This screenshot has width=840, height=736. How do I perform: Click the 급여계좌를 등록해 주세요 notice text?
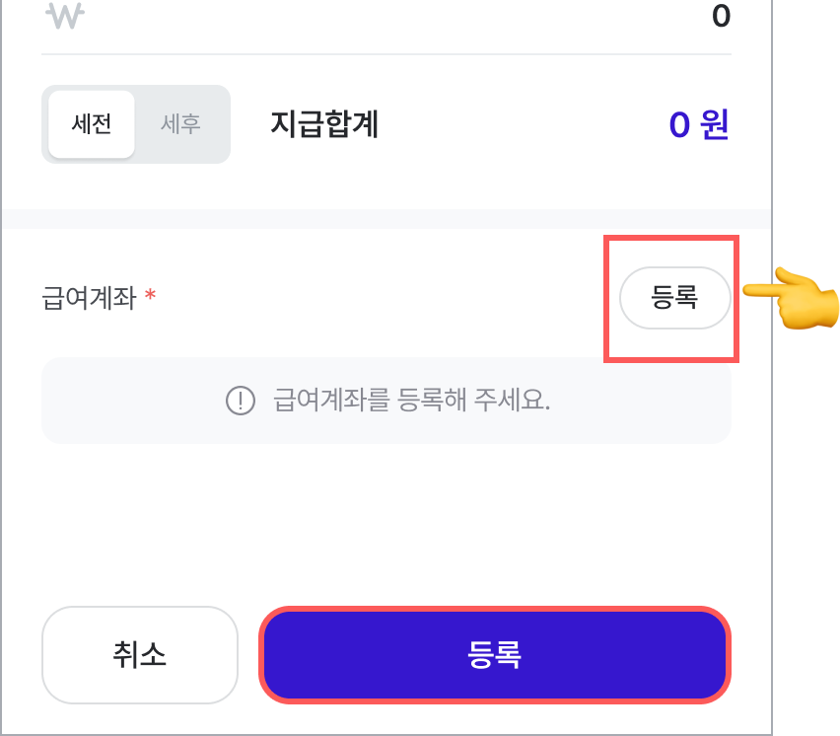click(411, 401)
